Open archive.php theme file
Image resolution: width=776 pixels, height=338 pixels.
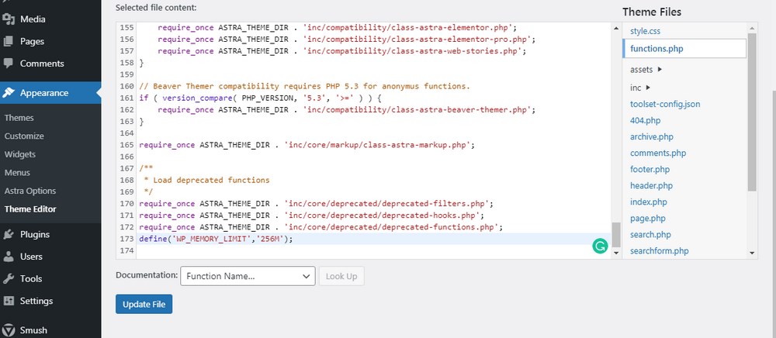click(x=652, y=137)
